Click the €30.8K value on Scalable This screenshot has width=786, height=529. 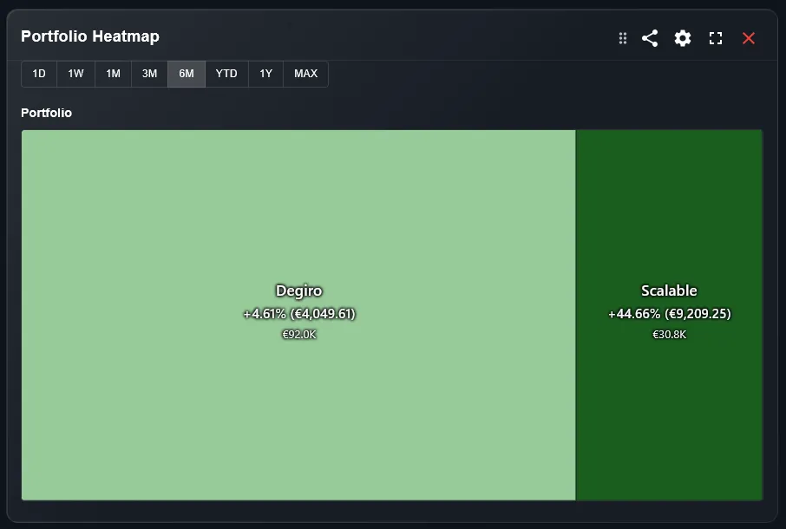(x=669, y=333)
